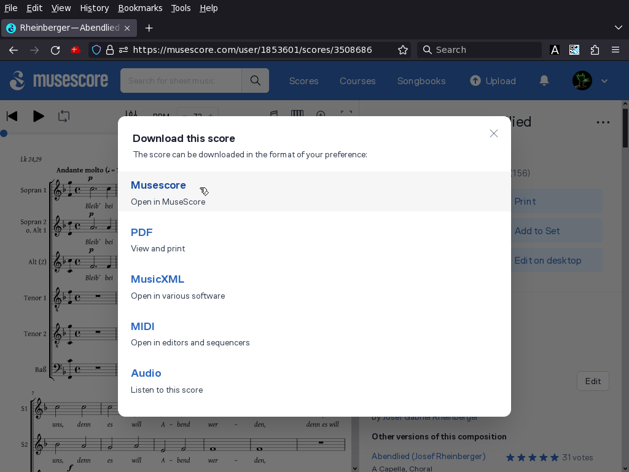Reload the current page

click(55, 50)
